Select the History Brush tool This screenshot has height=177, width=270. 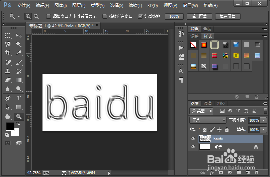[x=19, y=71]
